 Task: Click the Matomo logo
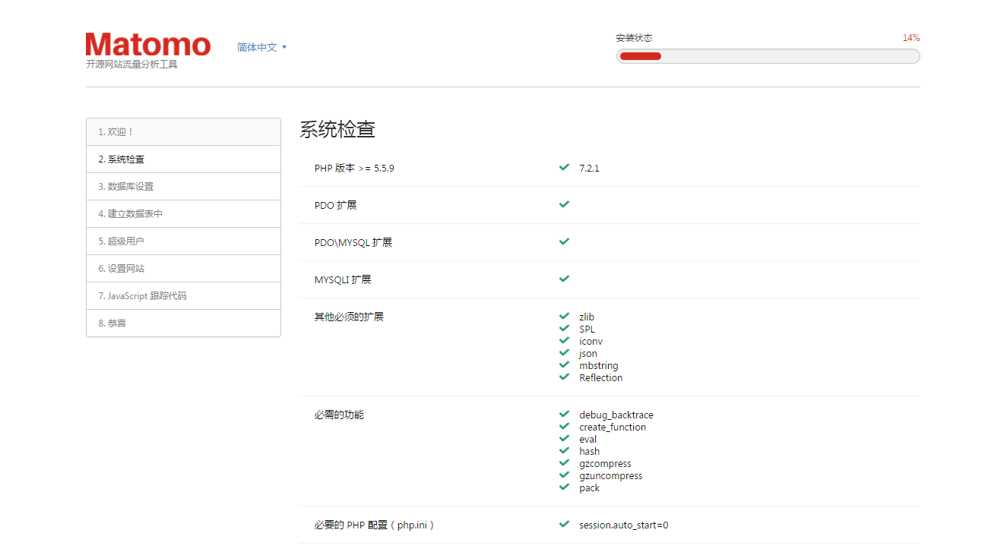[x=148, y=44]
